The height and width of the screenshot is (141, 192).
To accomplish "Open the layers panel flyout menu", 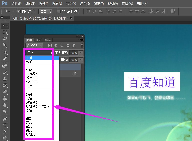I will coord(82,40).
